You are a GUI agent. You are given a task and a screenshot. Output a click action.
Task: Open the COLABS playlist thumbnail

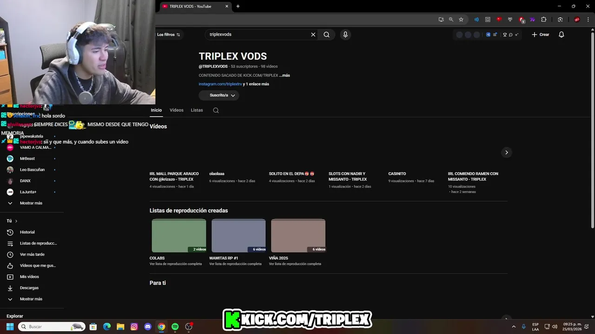coord(179,236)
